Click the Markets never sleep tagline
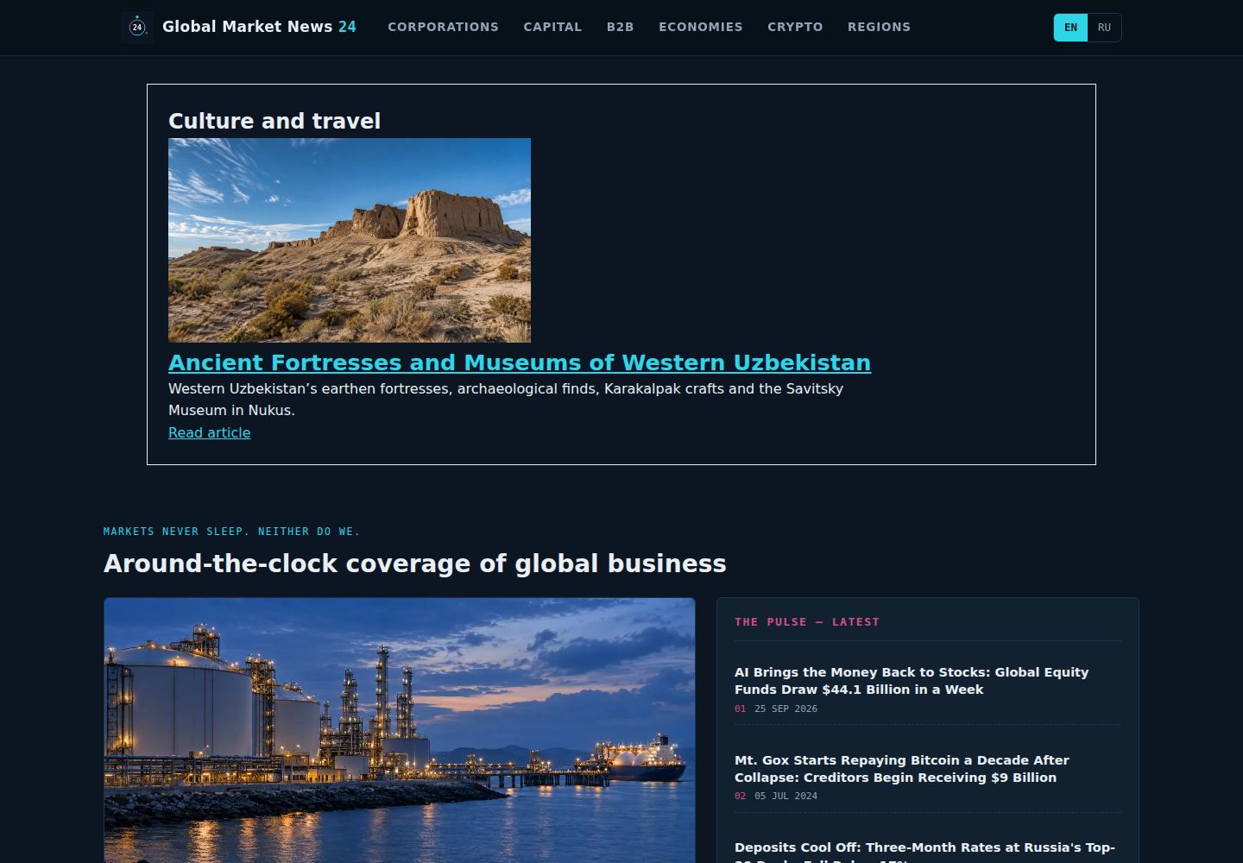This screenshot has height=863, width=1243. pyautogui.click(x=231, y=532)
